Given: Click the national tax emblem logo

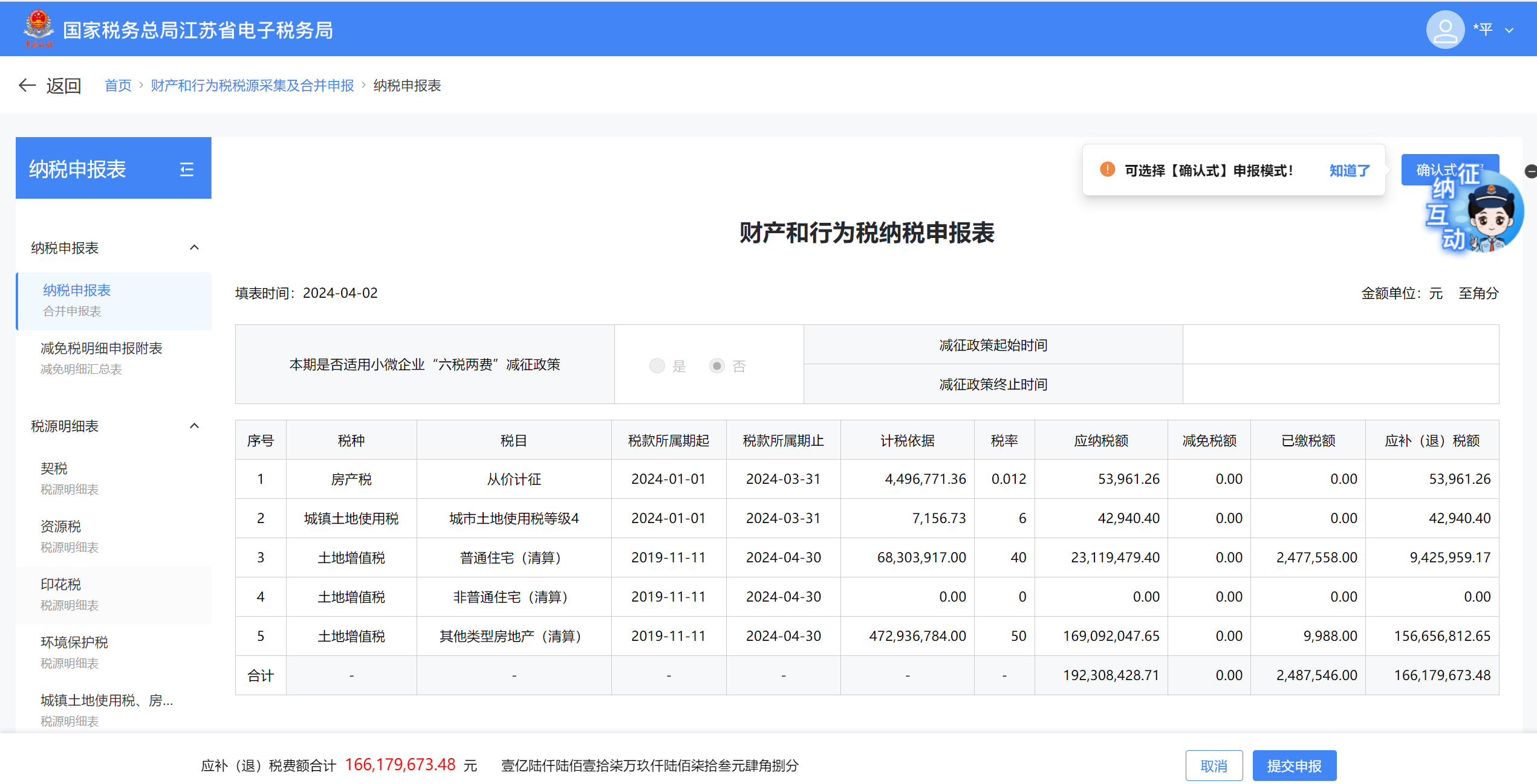Looking at the screenshot, I should point(38,28).
